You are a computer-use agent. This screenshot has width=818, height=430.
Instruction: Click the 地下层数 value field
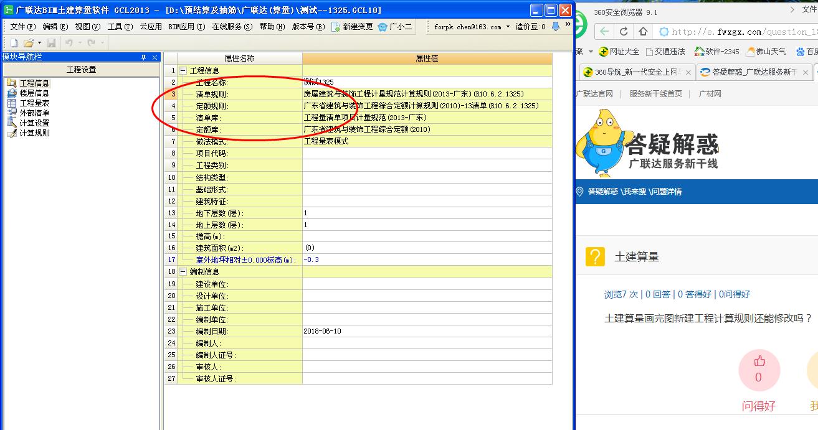click(x=427, y=213)
